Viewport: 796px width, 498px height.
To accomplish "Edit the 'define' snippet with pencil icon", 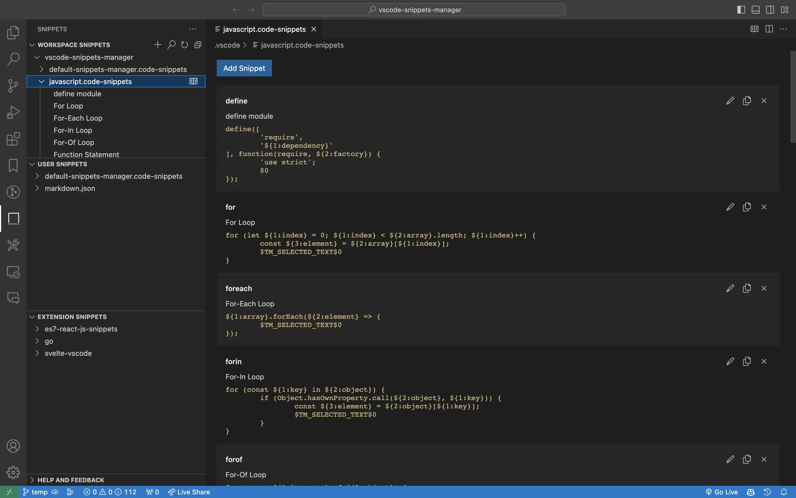I will [x=730, y=101].
